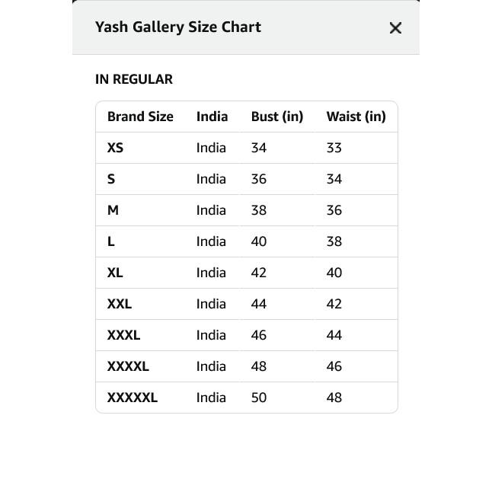Click the waist value 33 for XS
This screenshot has width=492, height=492.
point(334,148)
